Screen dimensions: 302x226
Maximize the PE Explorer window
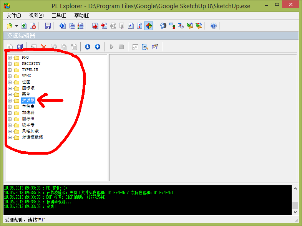277,5
